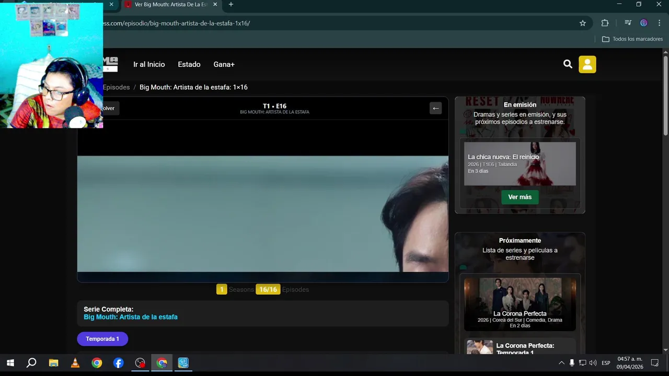669x376 pixels.
Task: Switch to the active Chrome window in taskbar
Action: pyautogui.click(x=162, y=363)
